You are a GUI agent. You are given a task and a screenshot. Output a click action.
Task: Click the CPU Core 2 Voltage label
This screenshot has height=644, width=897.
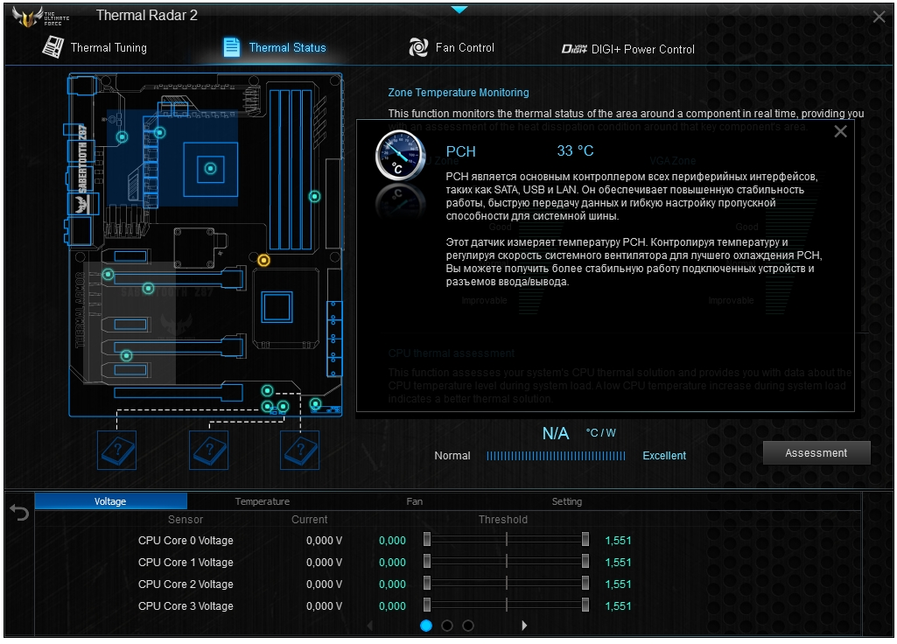[x=186, y=584]
